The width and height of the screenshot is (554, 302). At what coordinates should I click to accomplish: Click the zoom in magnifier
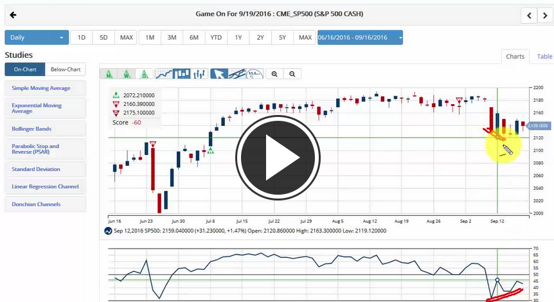[274, 74]
